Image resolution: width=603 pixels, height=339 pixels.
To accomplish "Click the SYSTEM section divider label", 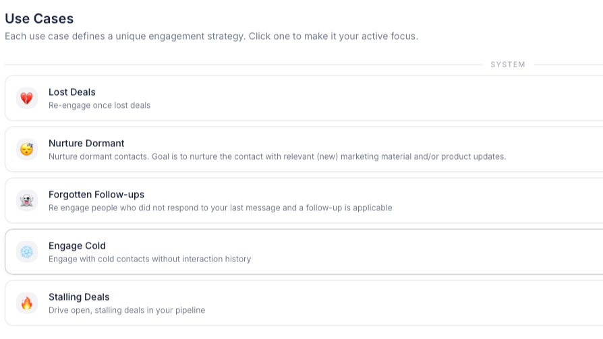I will (x=508, y=65).
